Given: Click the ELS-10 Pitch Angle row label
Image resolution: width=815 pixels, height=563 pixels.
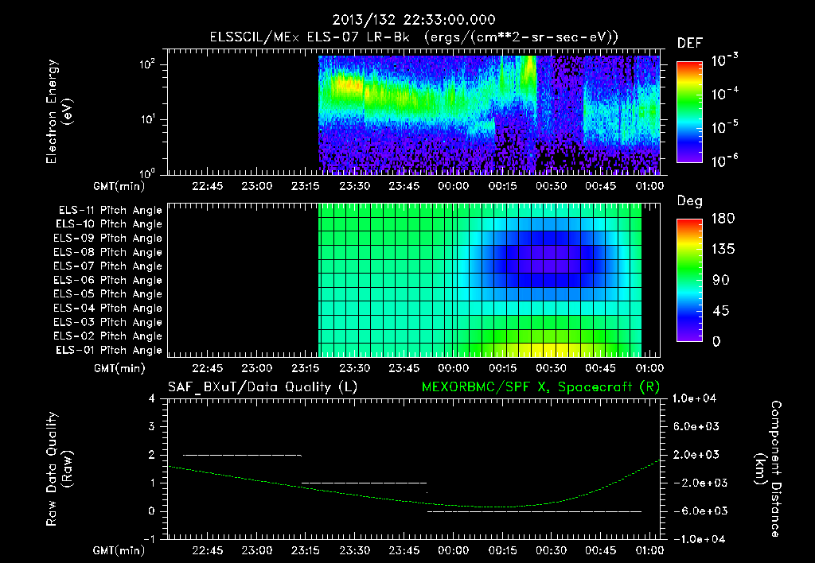Looking at the screenshot, I should click(109, 224).
